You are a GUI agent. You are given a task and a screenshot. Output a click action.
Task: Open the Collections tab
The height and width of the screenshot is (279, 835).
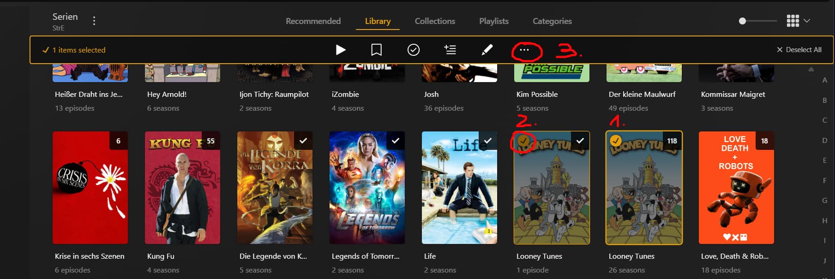[x=435, y=21]
